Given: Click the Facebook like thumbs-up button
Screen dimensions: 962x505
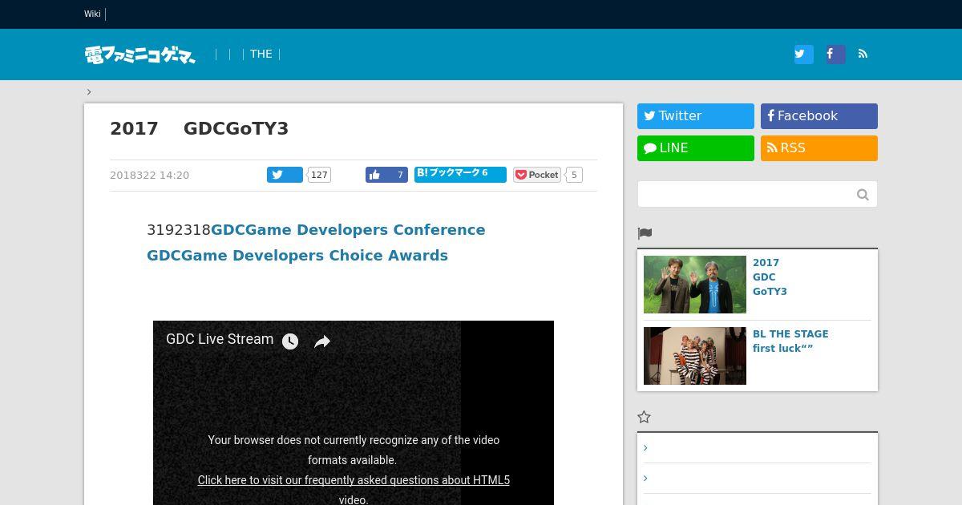Looking at the screenshot, I should coord(386,175).
